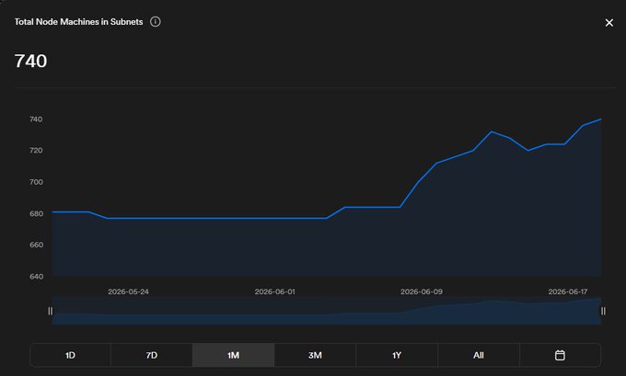Switch to the 3M time range
Image resolution: width=626 pixels, height=376 pixels.
[x=315, y=355]
